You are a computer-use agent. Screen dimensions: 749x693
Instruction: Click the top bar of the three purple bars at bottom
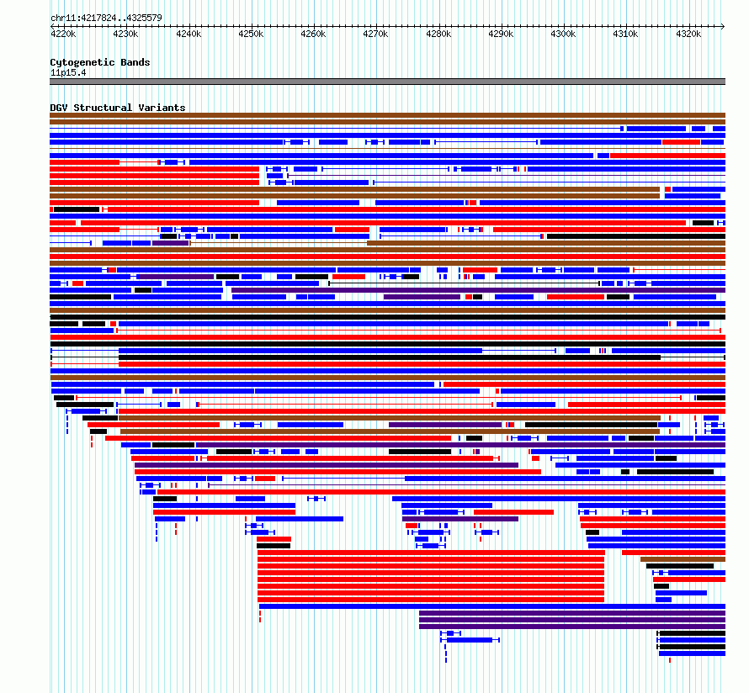pos(572,613)
